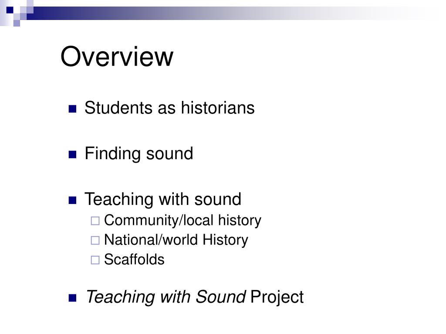This screenshot has width=446, height=334.
Task: Click the small lavender square below the header bar
Action: [x=17, y=23]
